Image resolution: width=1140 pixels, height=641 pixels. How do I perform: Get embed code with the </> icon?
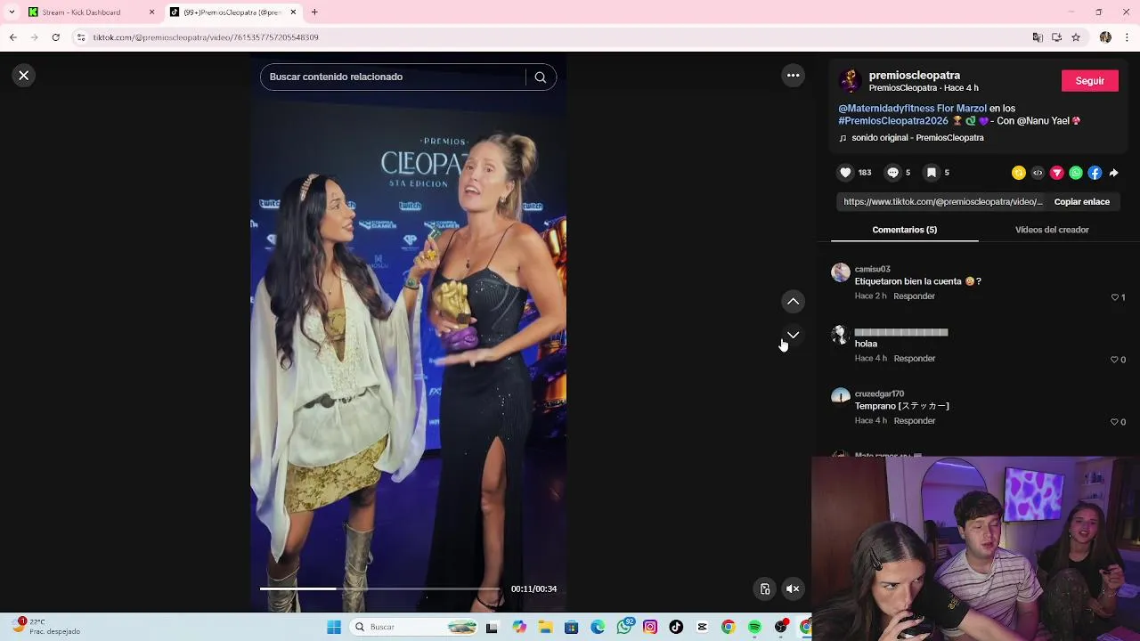[x=1038, y=173]
